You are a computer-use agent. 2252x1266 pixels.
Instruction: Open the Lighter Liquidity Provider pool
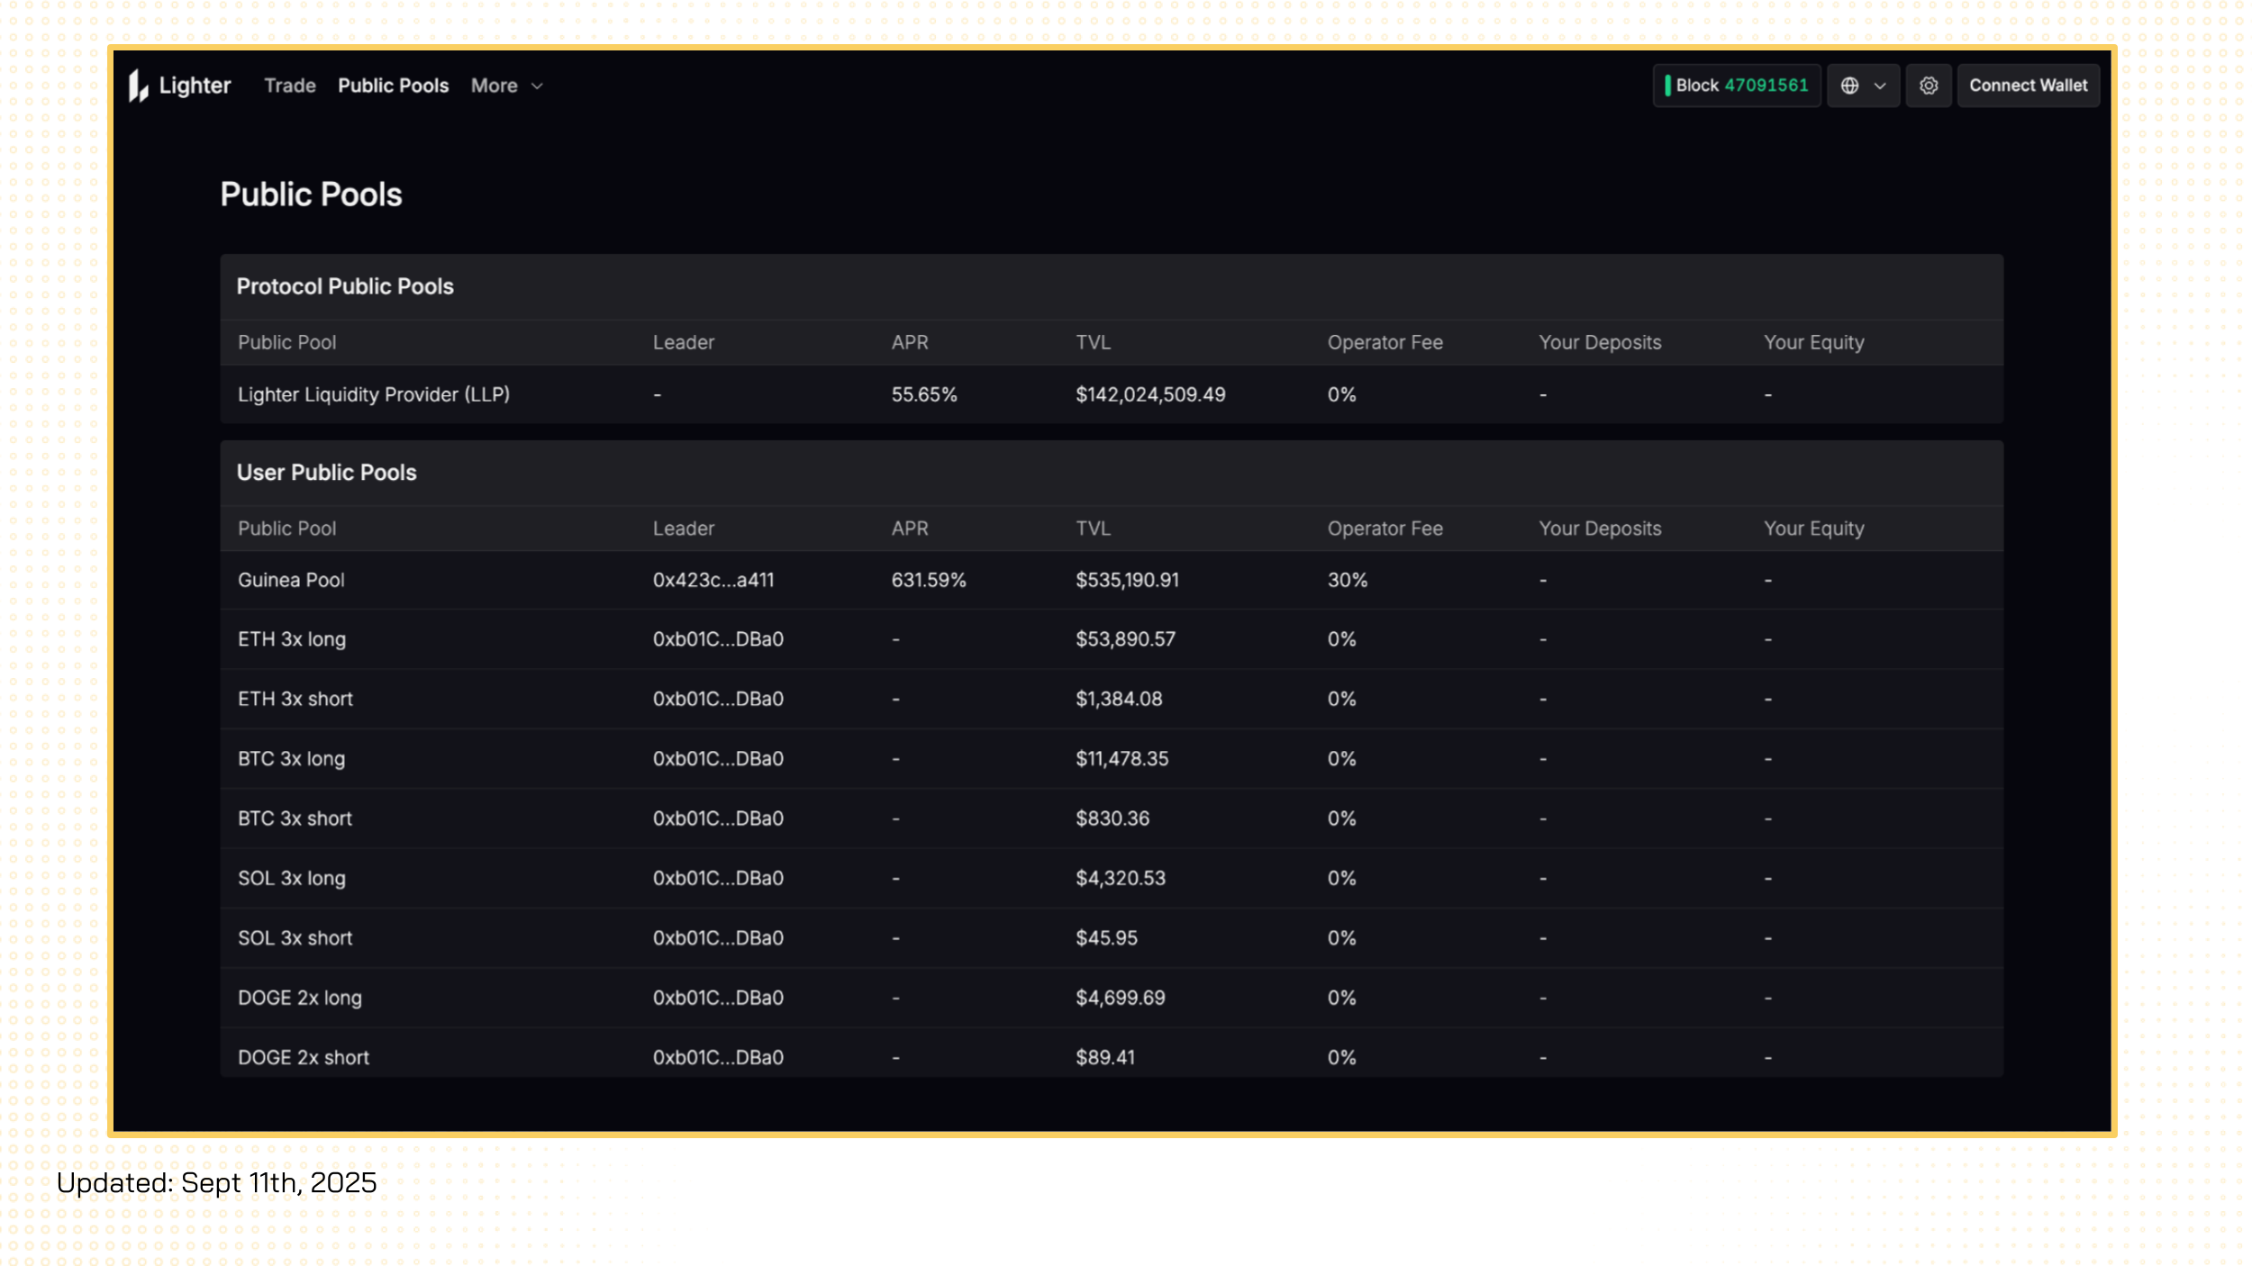click(x=373, y=394)
